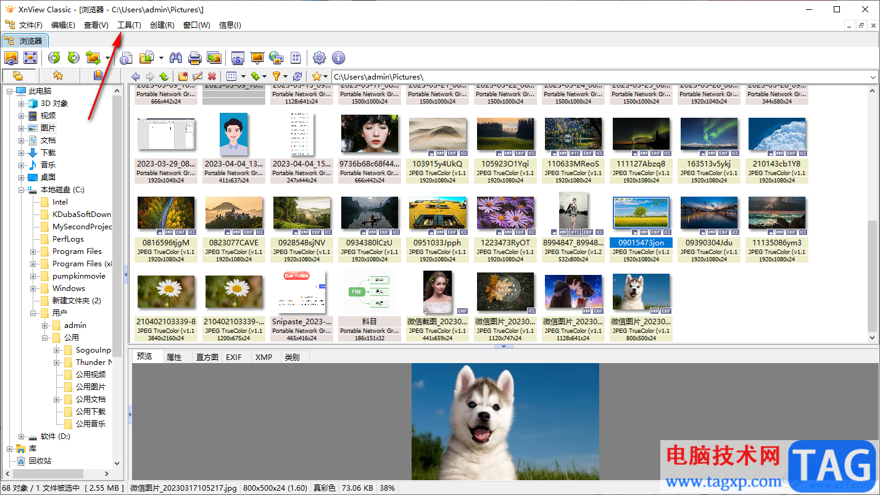This screenshot has height=495, width=880.
Task: Open the filter funnel dropdown
Action: 280,76
